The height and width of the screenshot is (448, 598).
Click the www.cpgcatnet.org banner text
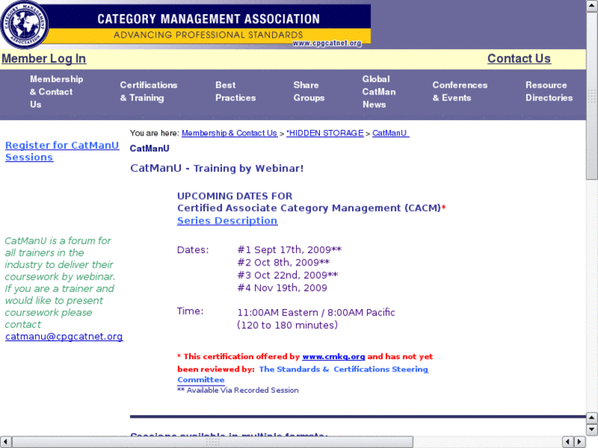327,43
